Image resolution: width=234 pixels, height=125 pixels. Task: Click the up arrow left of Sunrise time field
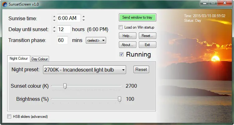click(x=54, y=16)
